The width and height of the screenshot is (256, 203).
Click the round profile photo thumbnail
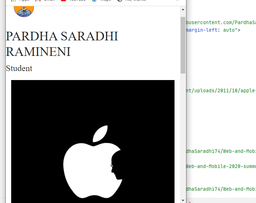24,11
